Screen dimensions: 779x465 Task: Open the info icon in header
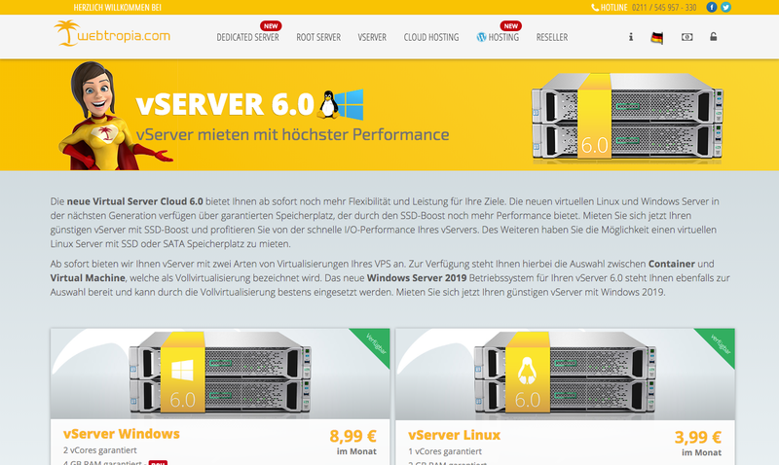point(631,37)
